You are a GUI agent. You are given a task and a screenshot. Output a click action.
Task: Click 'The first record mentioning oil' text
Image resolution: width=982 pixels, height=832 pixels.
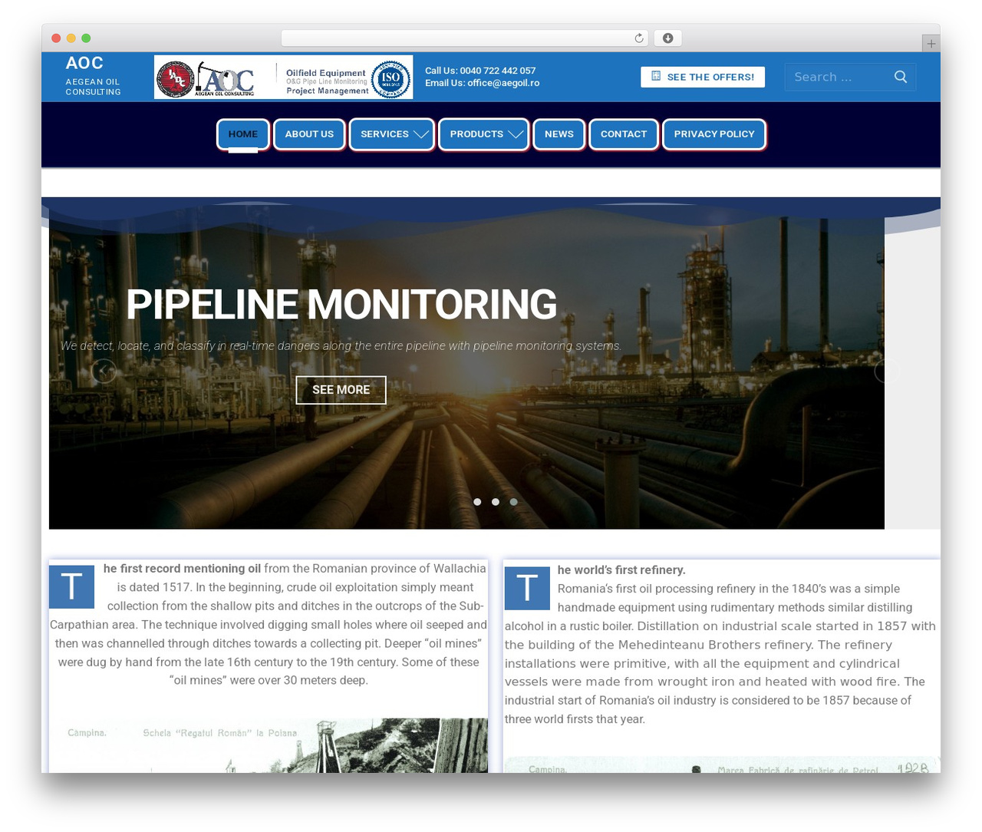pos(183,569)
